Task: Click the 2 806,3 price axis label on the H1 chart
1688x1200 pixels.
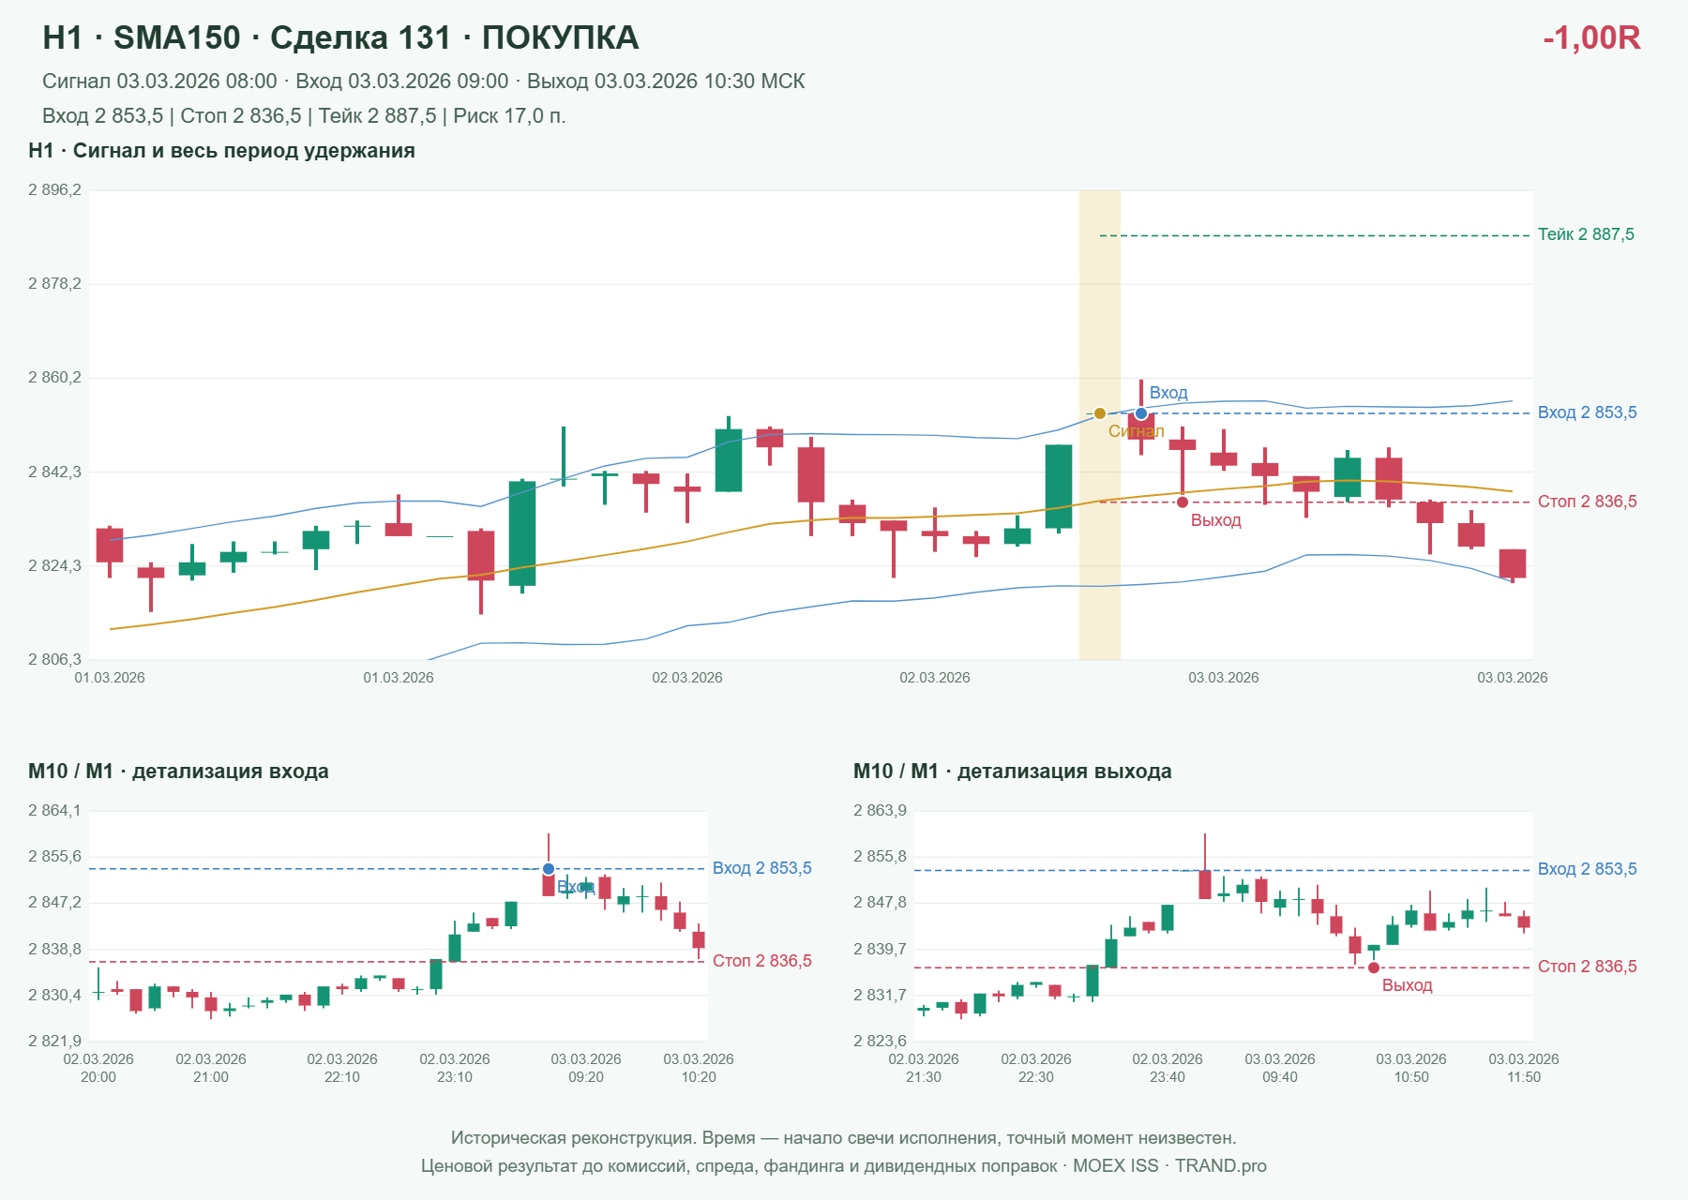Action: 54,660
